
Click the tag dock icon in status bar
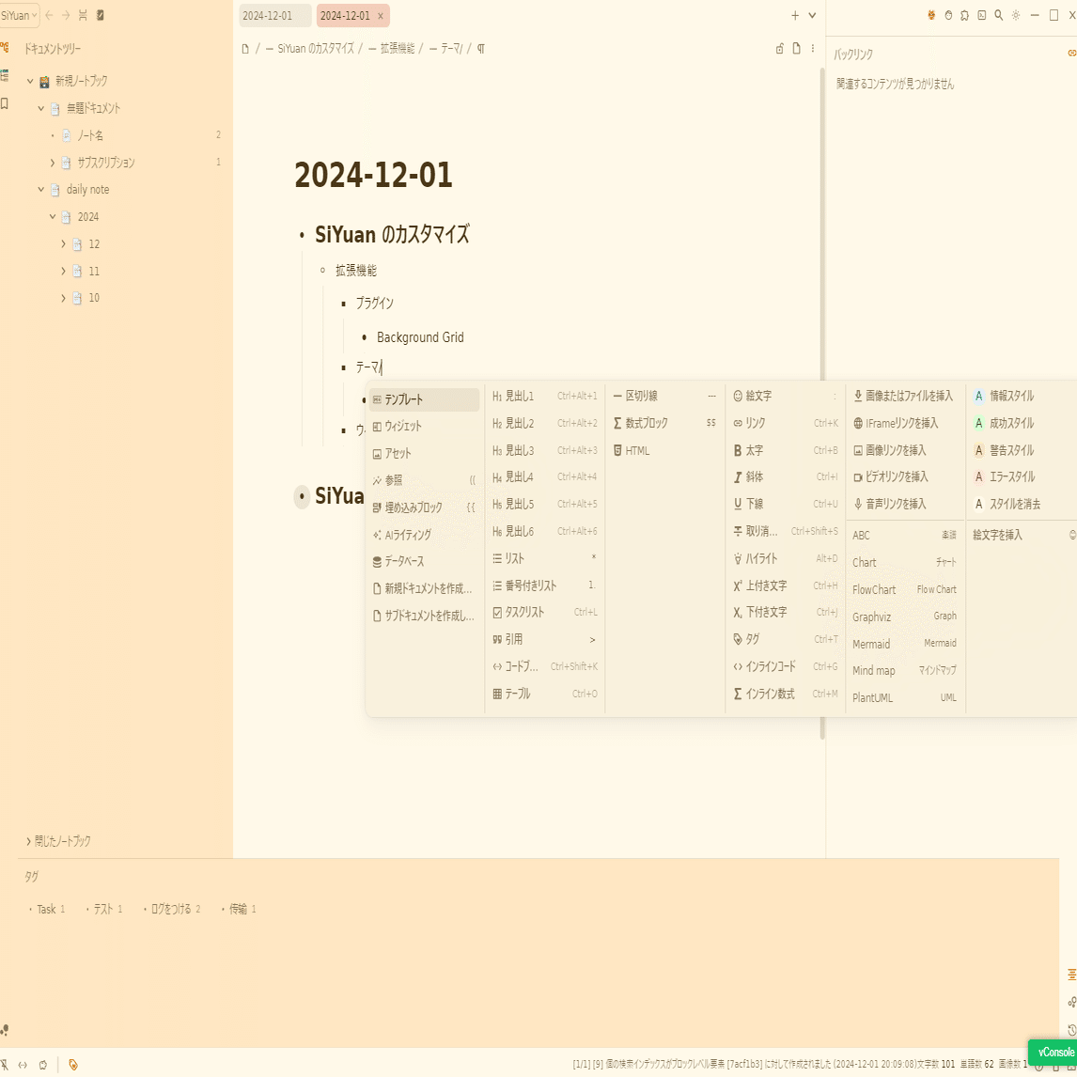(72, 1065)
